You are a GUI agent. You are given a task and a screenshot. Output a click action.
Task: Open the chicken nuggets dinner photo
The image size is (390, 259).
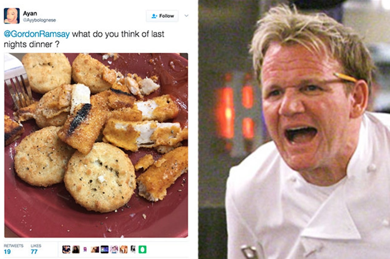point(96,145)
